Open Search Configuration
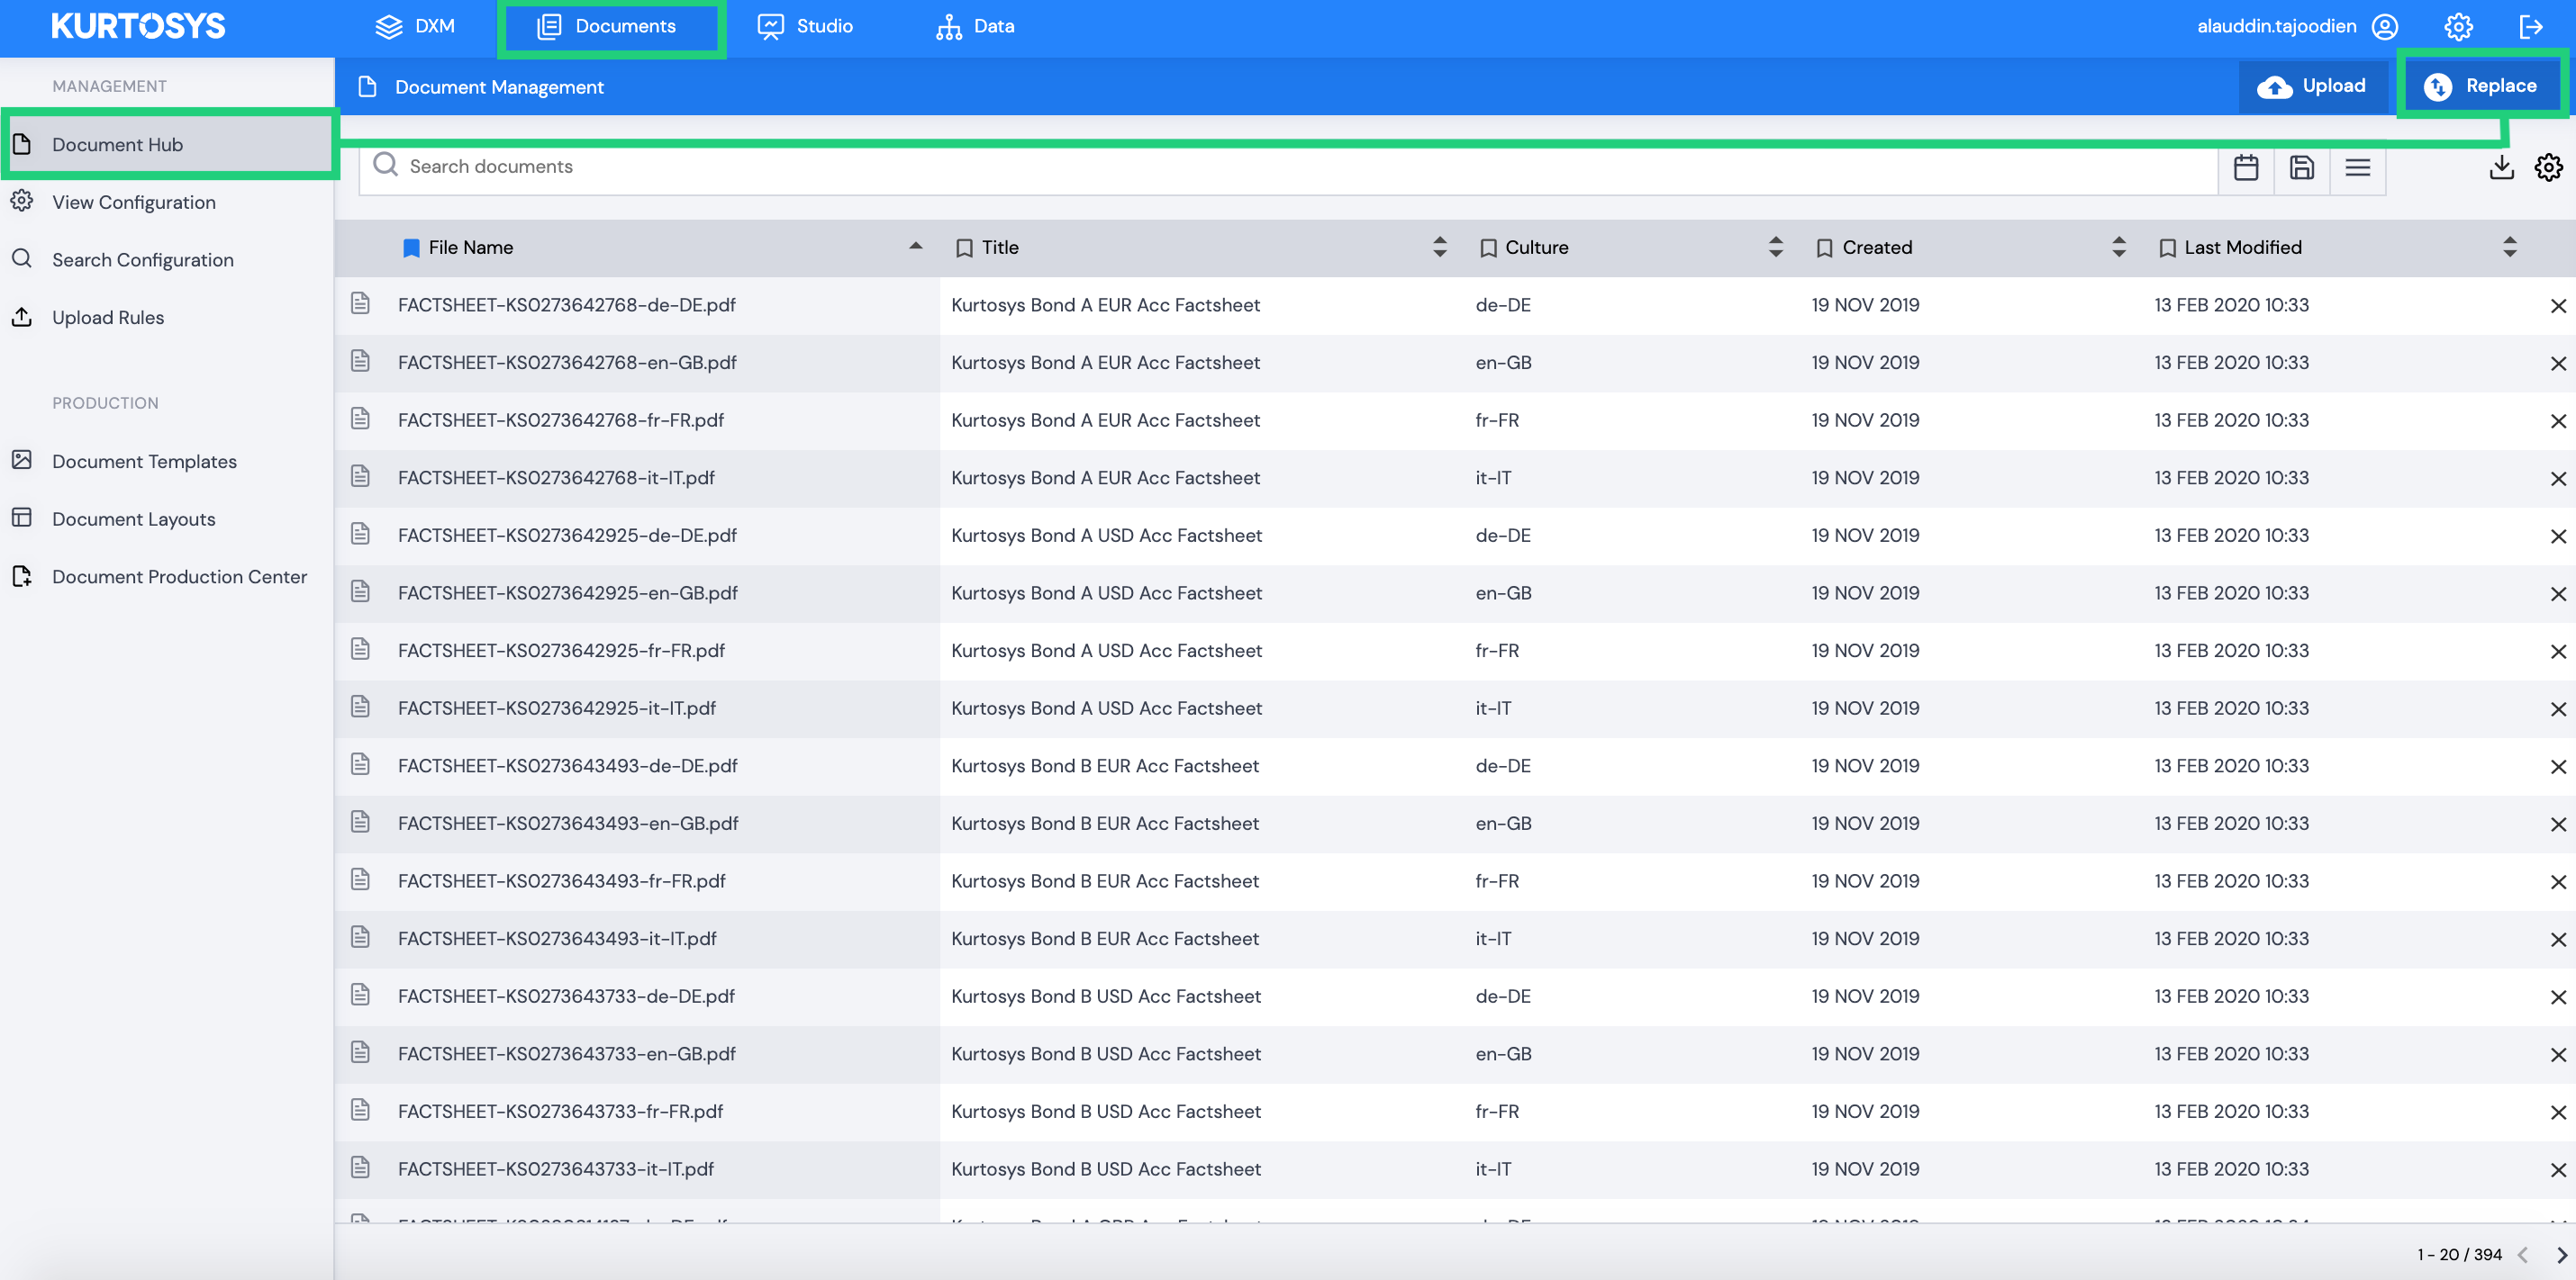2576x1280 pixels. pos(143,260)
